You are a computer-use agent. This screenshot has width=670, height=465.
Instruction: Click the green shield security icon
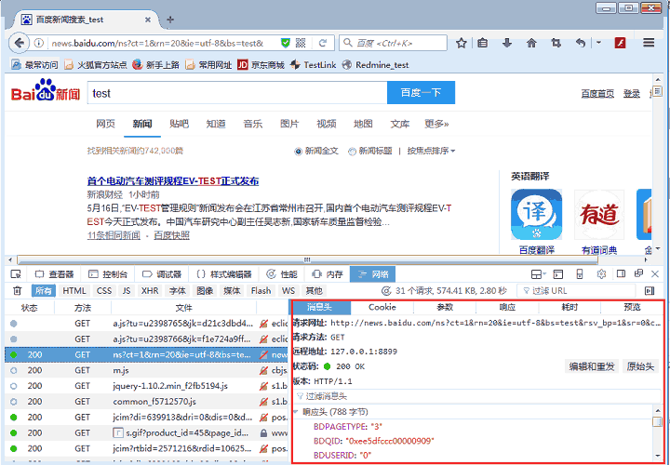[x=286, y=43]
